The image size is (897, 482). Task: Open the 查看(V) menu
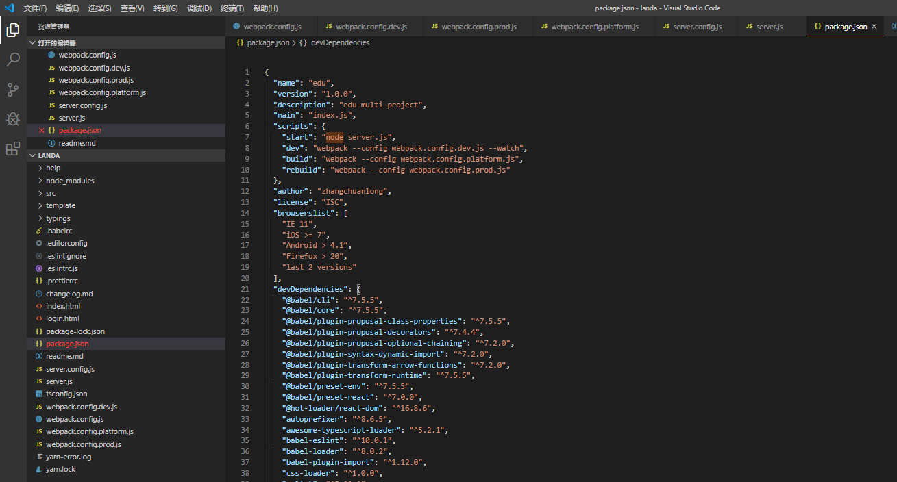[132, 8]
